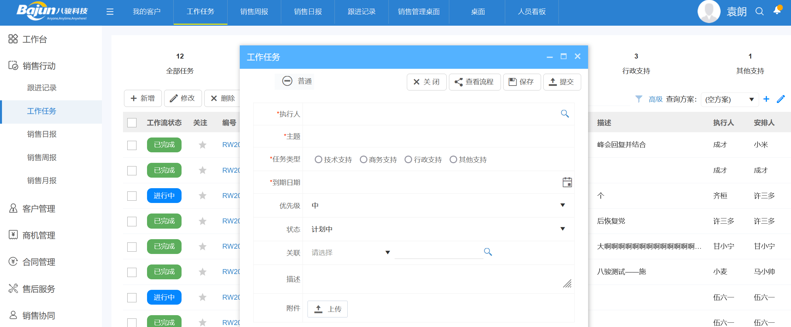This screenshot has width=791, height=327.
Task: Choose 行政支持 task type
Action: (408, 160)
